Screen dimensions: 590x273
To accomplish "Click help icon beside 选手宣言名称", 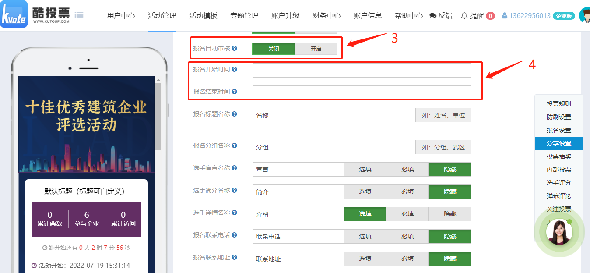I will 235,168.
